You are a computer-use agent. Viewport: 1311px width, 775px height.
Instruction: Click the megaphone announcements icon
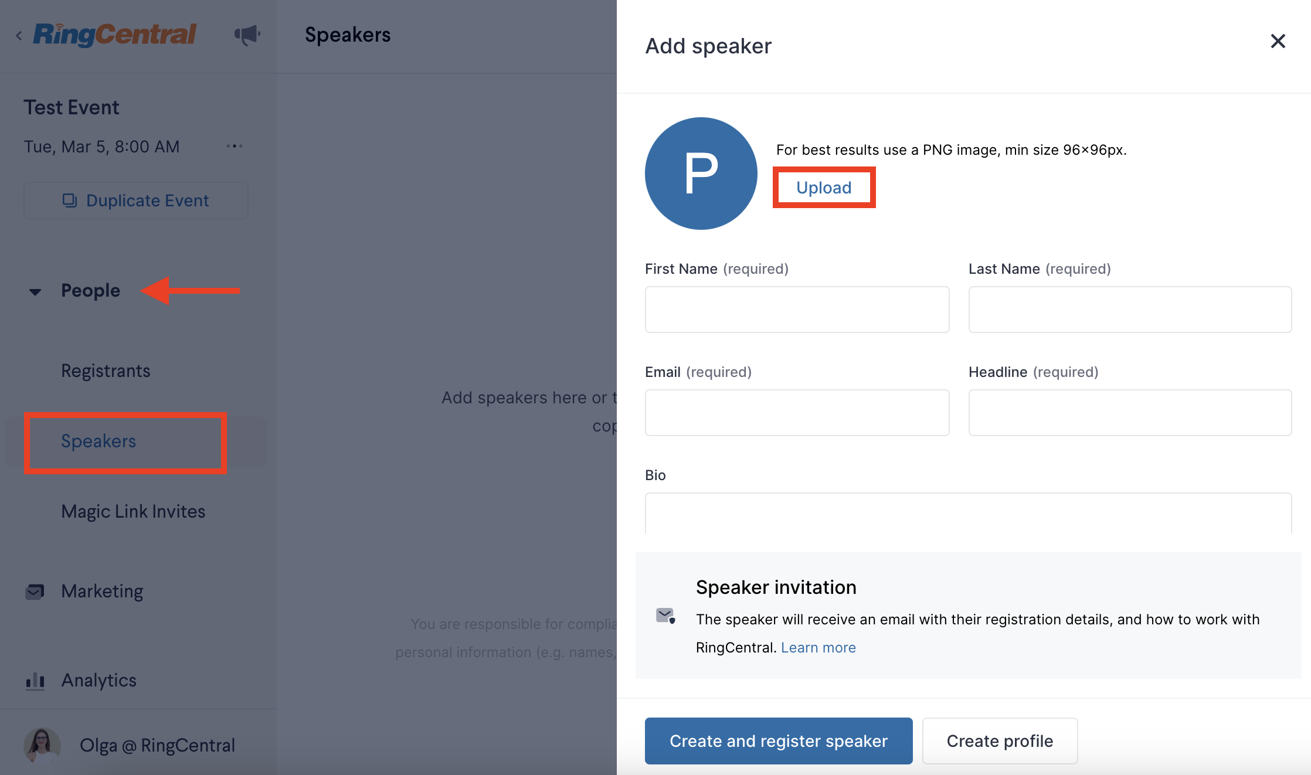coord(247,35)
